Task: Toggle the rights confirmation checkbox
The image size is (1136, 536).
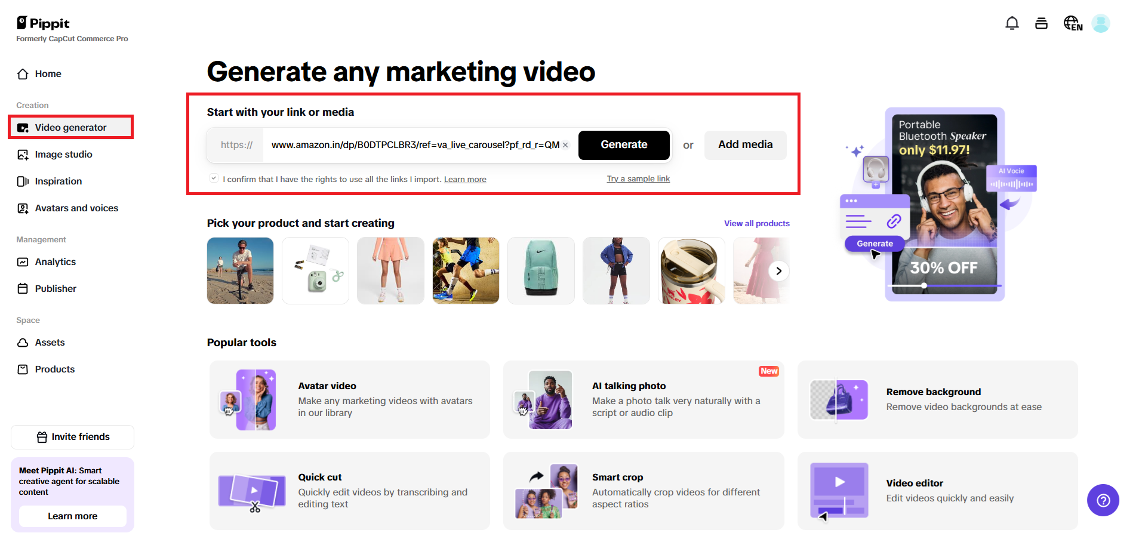Action: point(214,178)
